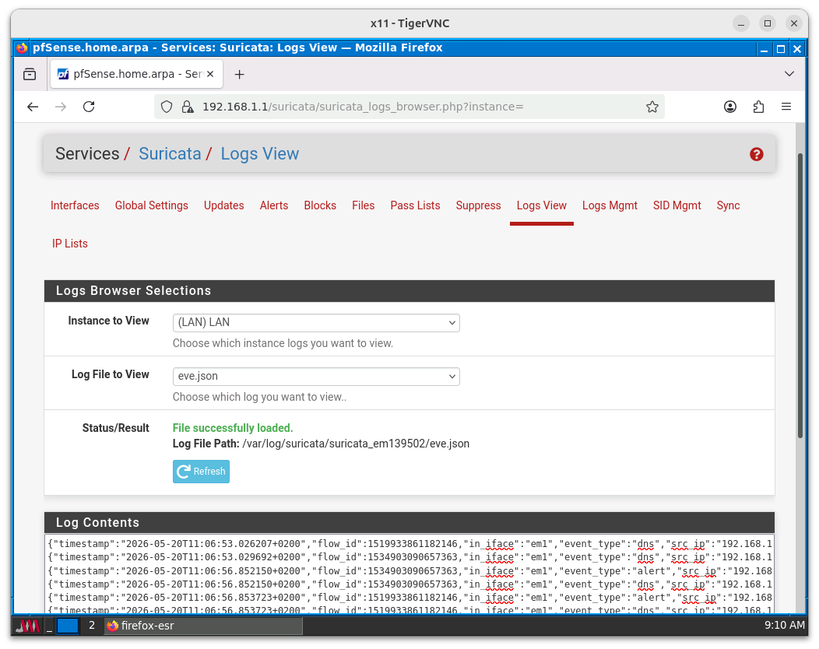Switch to workspace 2 in taskbar
This screenshot has width=819, height=649.
(92, 626)
